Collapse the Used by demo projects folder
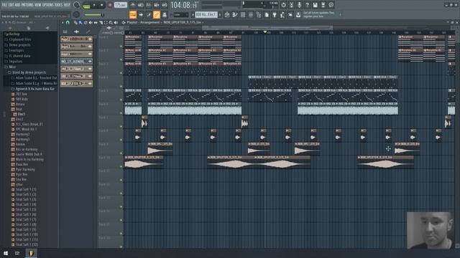The height and width of the screenshot is (258, 460). (x=29, y=72)
